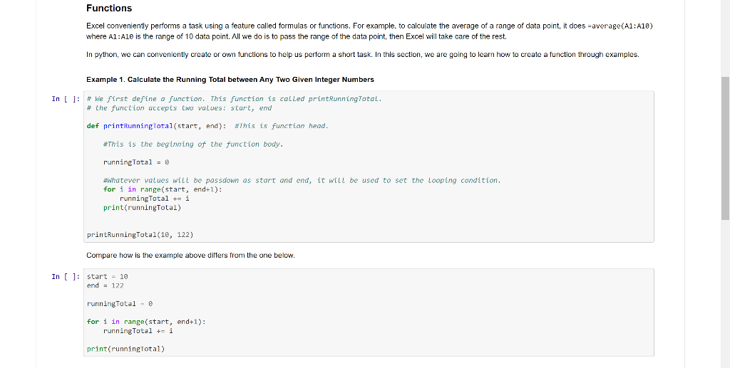Image resolution: width=730 pixels, height=368 pixels.
Task: Click the 'start = 10' line
Action: pyautogui.click(x=108, y=277)
